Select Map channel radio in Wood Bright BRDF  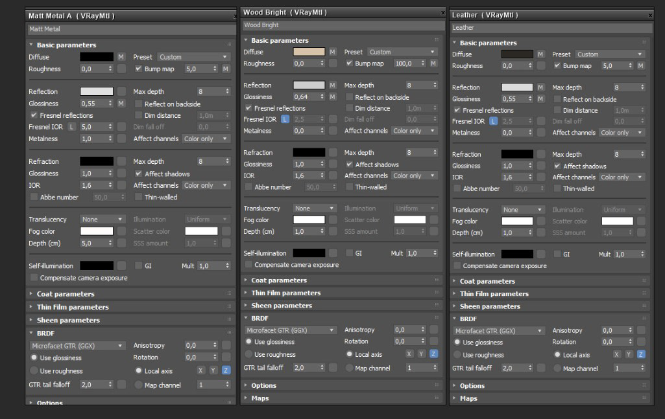[x=350, y=368]
